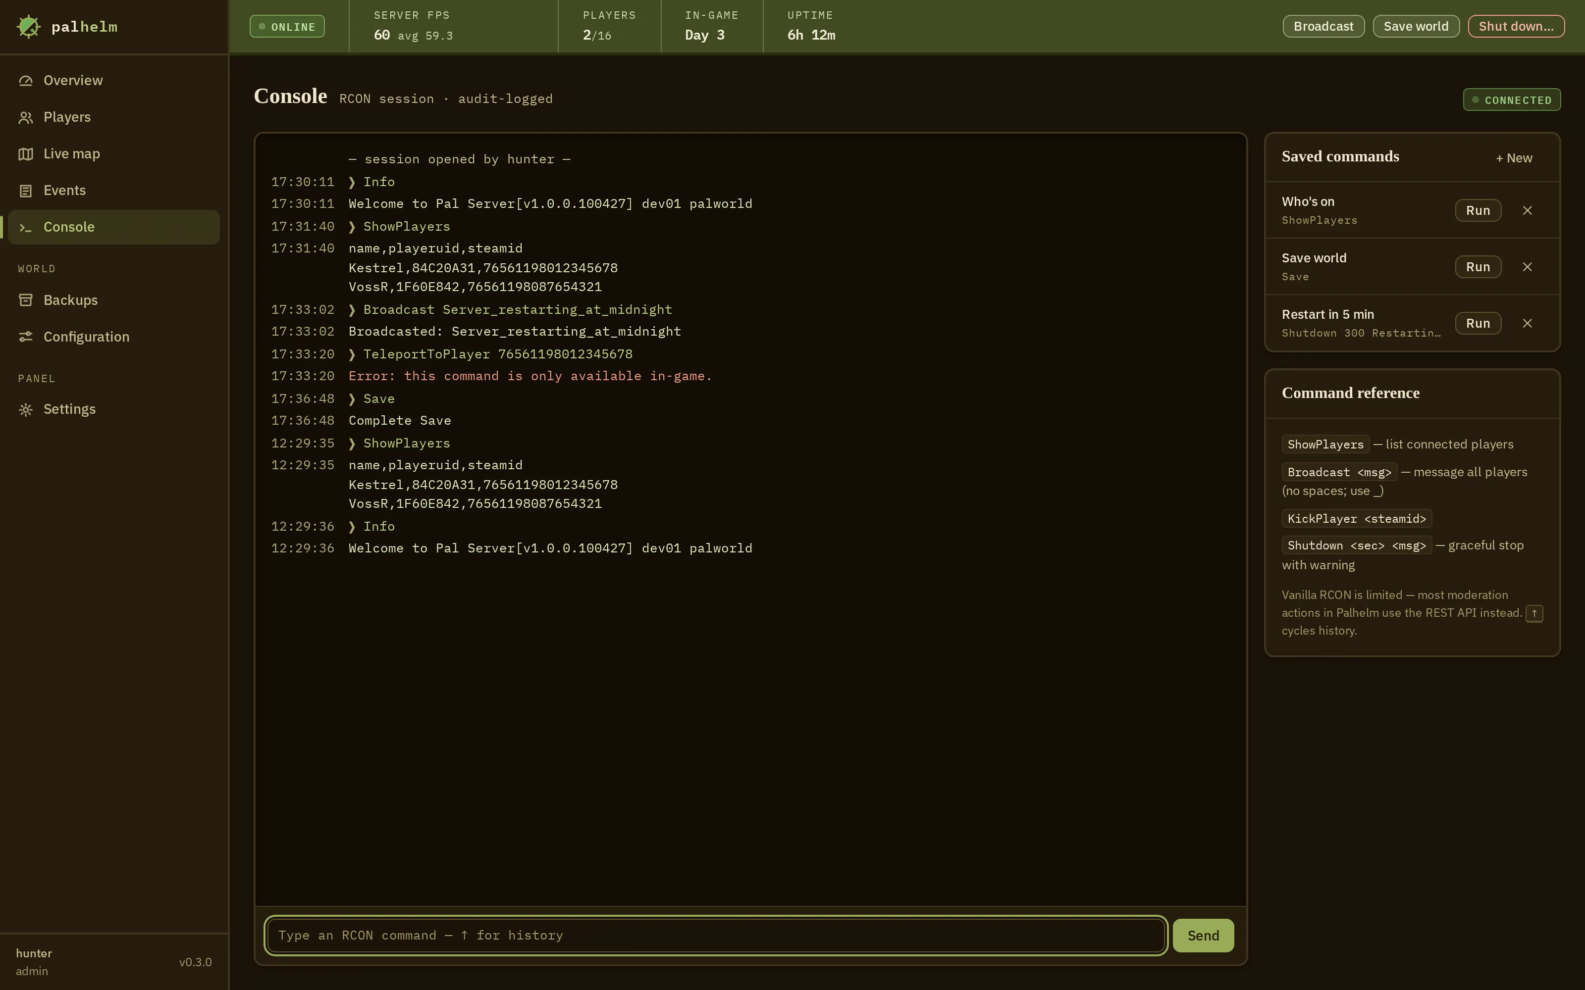Image resolution: width=1585 pixels, height=990 pixels.
Task: Open Configuration in the sidebar
Action: [114, 337]
